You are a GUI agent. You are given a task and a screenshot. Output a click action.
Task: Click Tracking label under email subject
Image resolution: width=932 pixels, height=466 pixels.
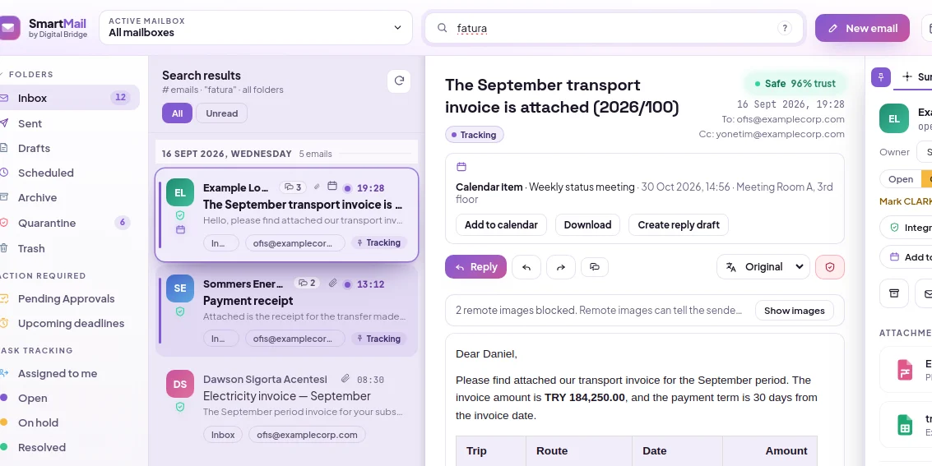click(475, 135)
